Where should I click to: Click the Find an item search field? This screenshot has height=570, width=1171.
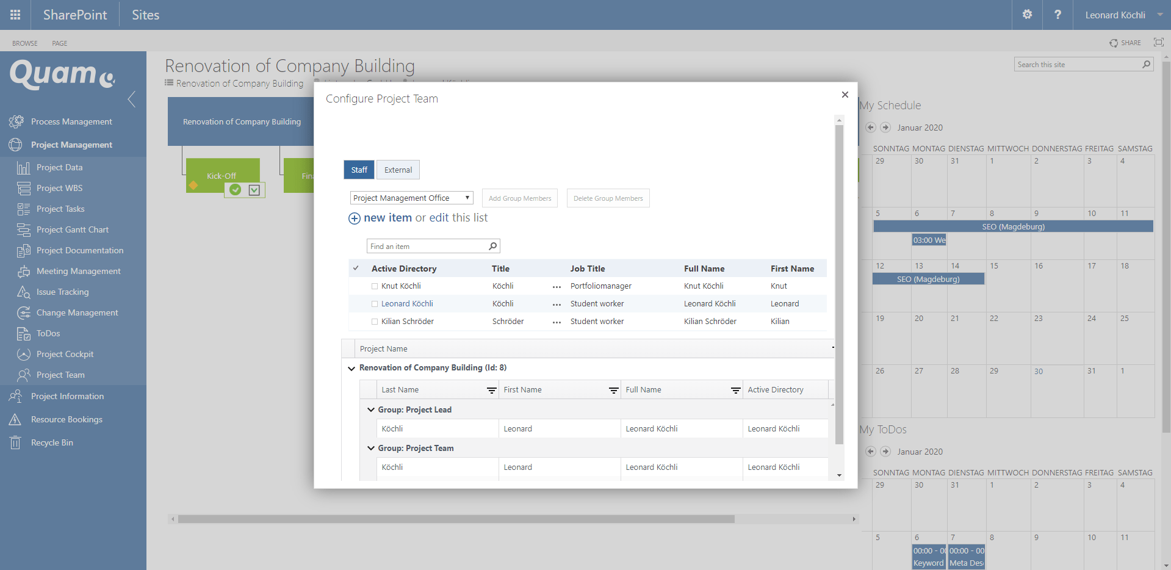427,247
